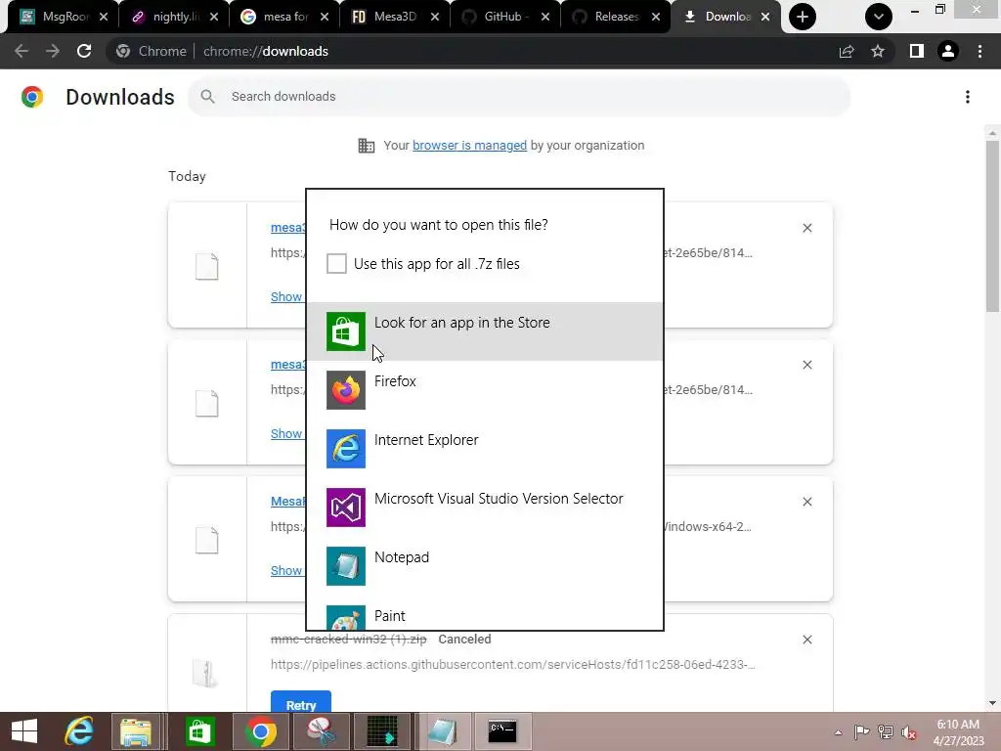This screenshot has height=751, width=1001.
Task: Open the Chrome profile avatar
Action: pyautogui.click(x=948, y=51)
